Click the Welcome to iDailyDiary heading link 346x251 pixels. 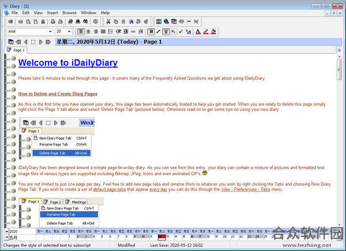pos(68,63)
